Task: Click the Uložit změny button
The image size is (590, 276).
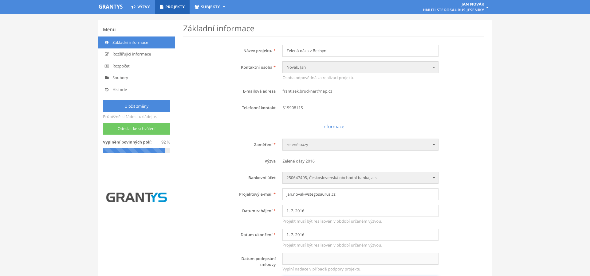Action: tap(136, 106)
